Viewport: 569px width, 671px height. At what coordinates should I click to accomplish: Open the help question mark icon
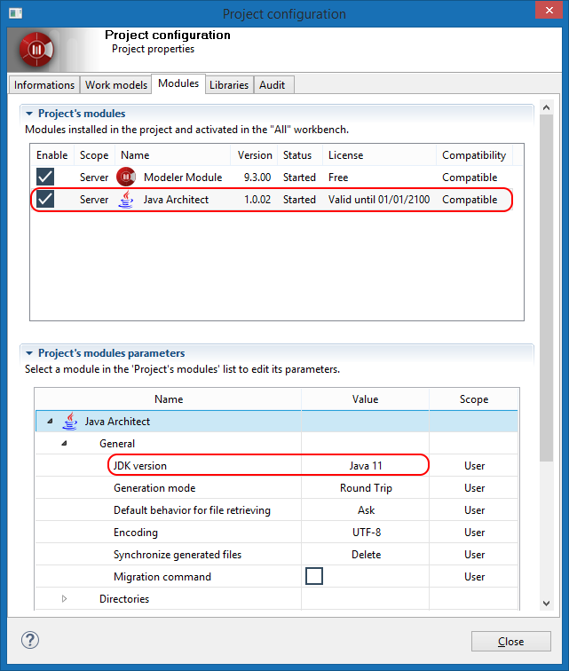(x=30, y=640)
